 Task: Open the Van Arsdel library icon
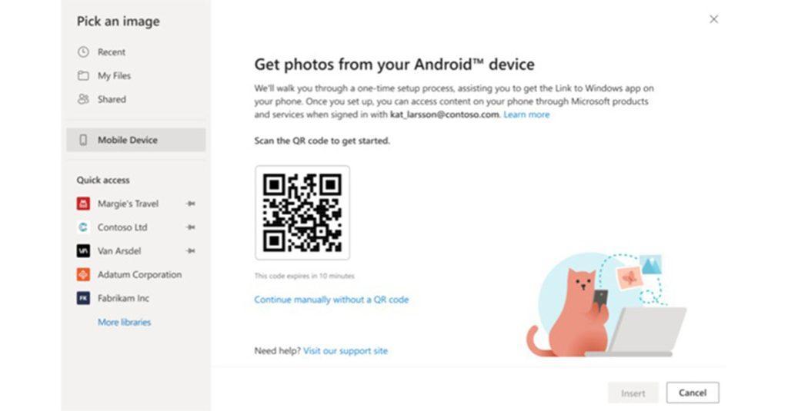(x=83, y=251)
